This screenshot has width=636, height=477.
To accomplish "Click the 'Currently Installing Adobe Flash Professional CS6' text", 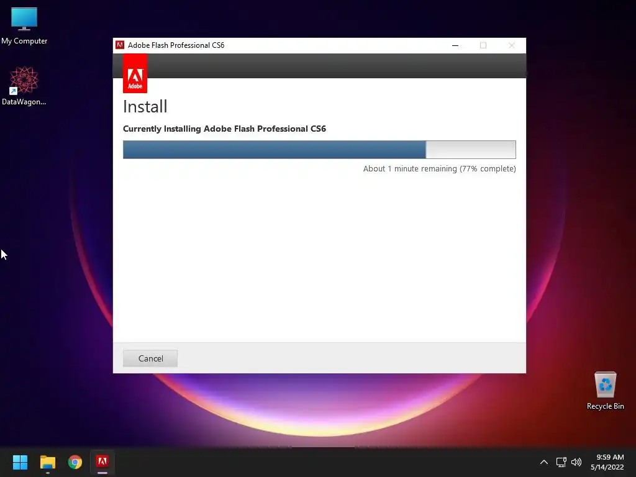I will click(x=224, y=129).
